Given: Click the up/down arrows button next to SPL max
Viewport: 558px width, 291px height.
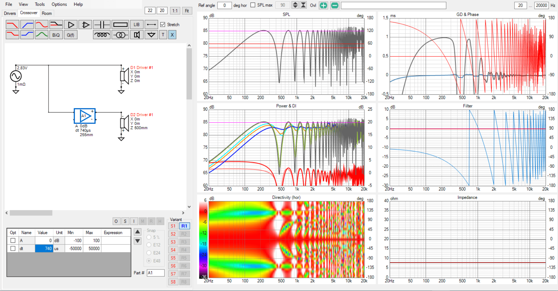Looking at the screenshot, I should point(295,5).
